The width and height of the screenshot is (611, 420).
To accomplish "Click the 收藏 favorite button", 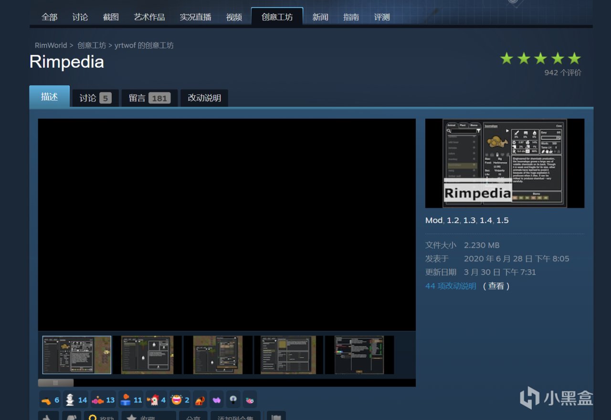I will click(x=149, y=416).
